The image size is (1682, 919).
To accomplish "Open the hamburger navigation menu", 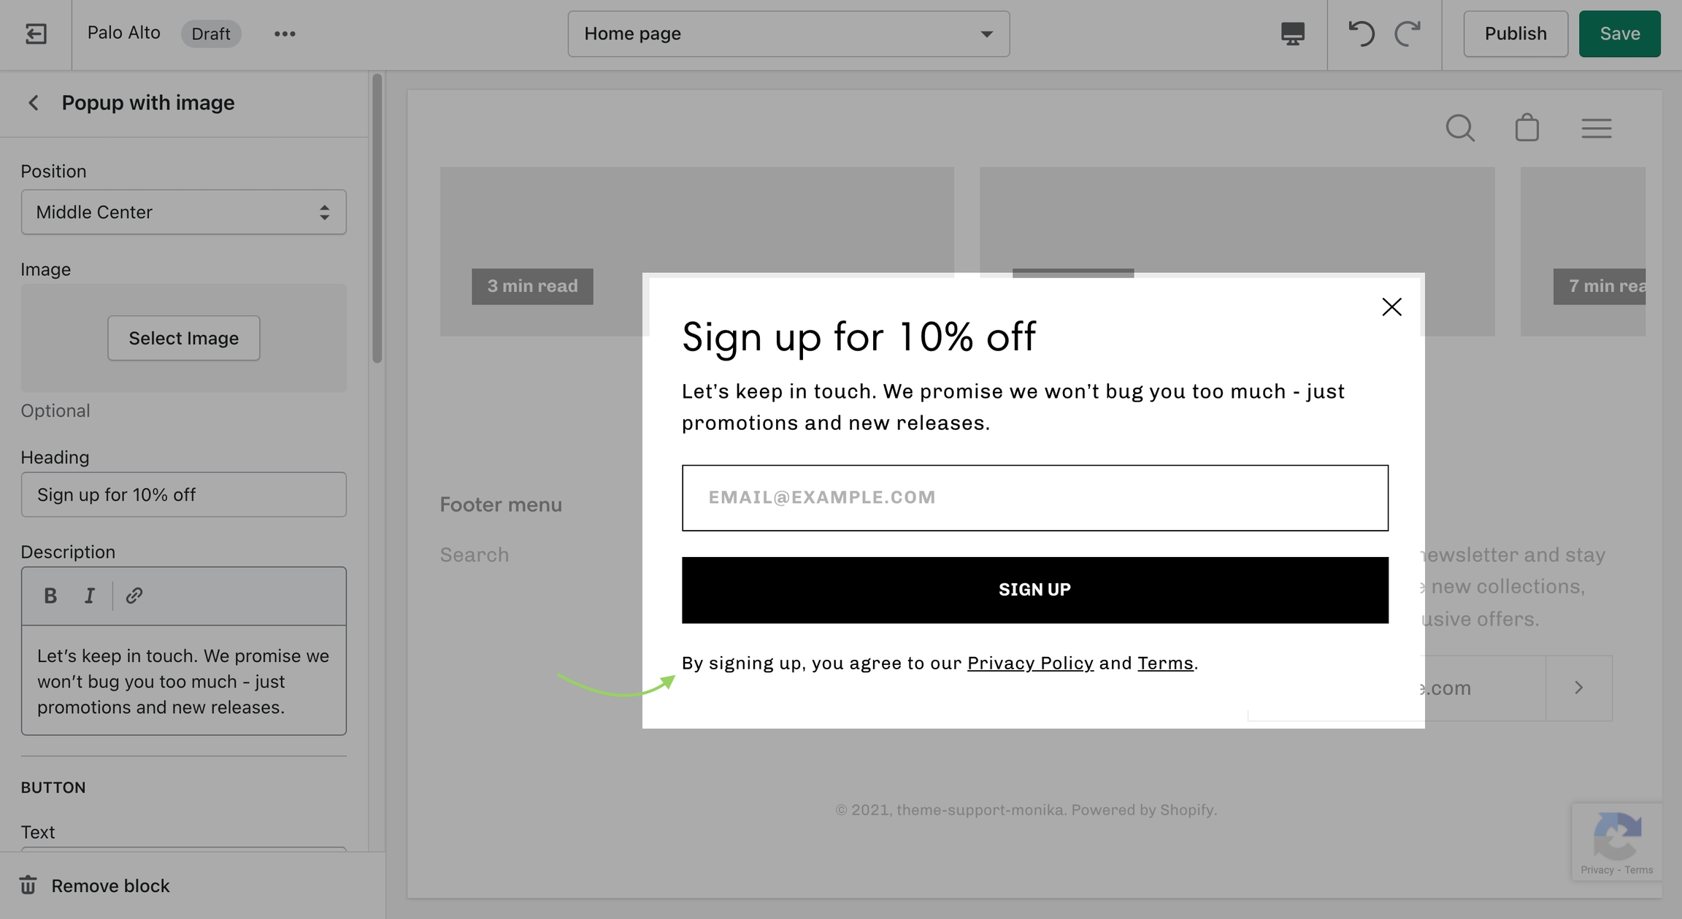I will (1597, 128).
